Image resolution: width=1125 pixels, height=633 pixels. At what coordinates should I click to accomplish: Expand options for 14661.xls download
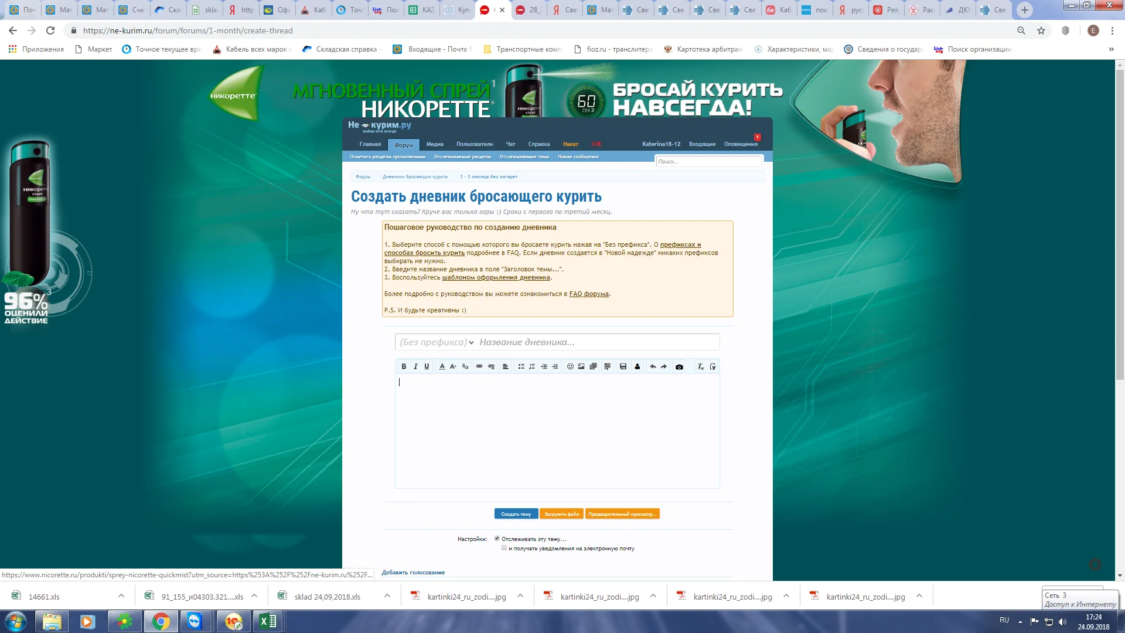(x=121, y=596)
